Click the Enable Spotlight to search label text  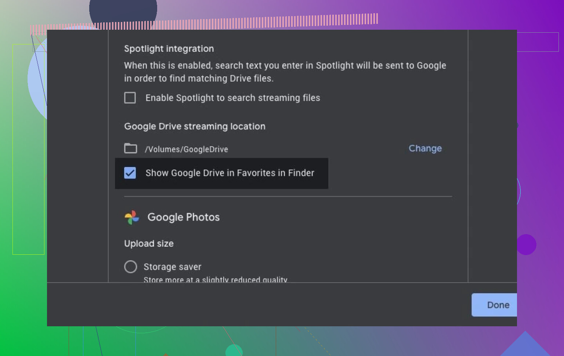tap(233, 98)
